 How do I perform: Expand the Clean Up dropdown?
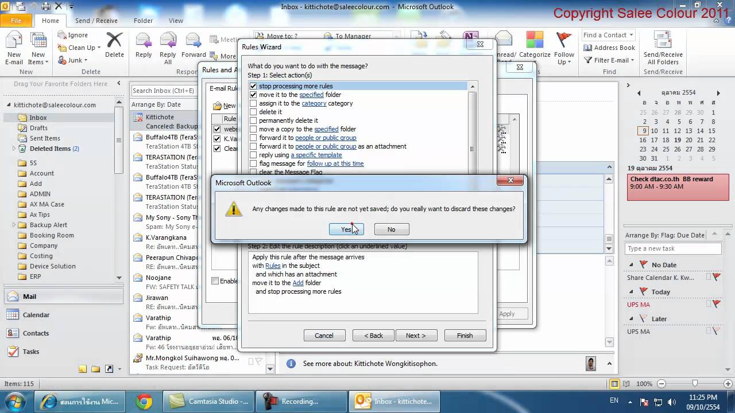coord(99,48)
